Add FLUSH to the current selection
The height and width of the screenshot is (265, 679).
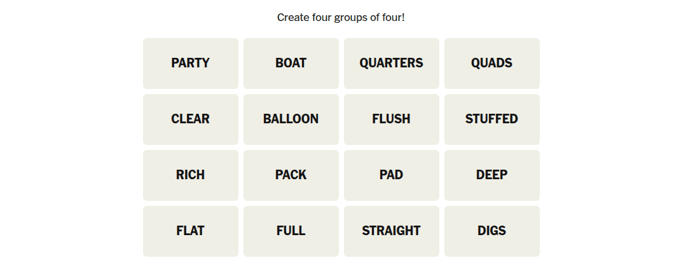click(391, 119)
